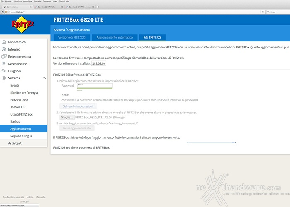Click the Diagnosi magnifier icon

4,71
